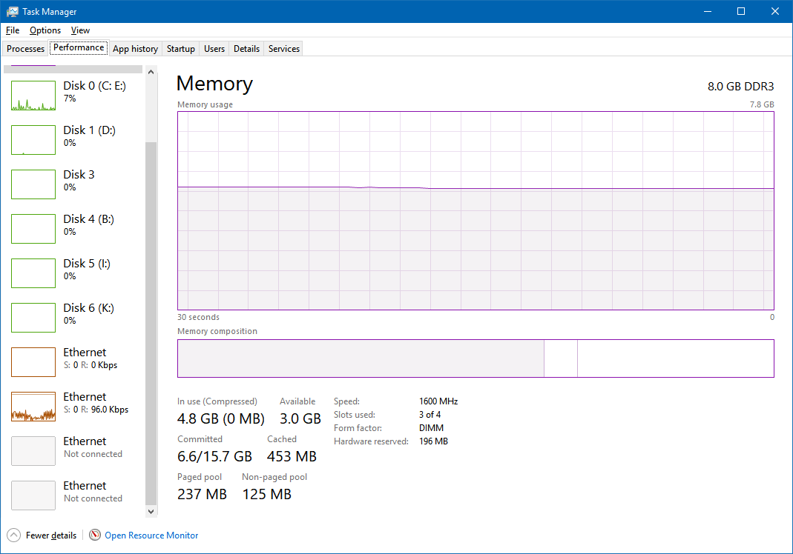Close the Task Manager window

pos(774,11)
